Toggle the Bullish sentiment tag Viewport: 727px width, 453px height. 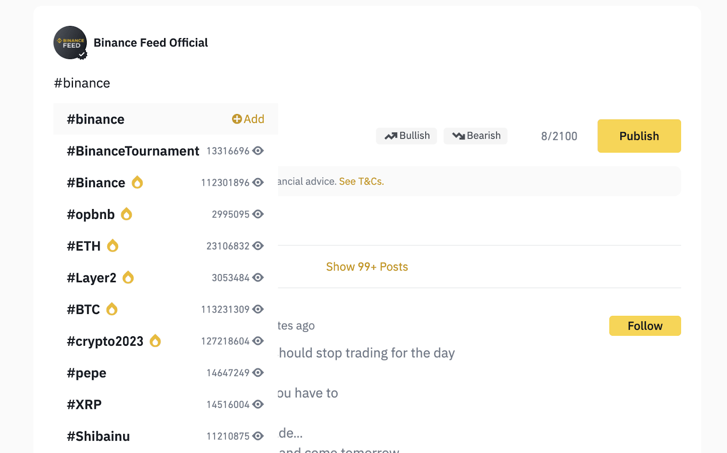(407, 136)
